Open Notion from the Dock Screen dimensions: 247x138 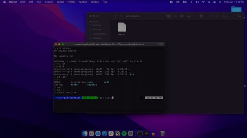tap(117, 134)
